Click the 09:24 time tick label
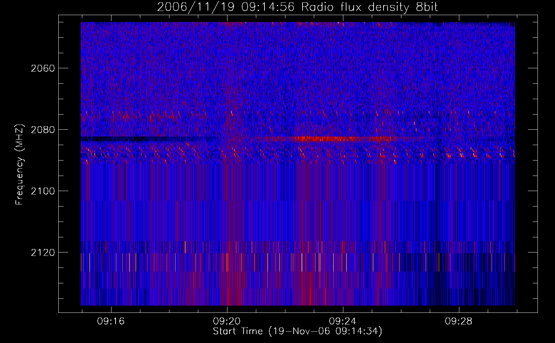The width and height of the screenshot is (555, 343). point(343,321)
